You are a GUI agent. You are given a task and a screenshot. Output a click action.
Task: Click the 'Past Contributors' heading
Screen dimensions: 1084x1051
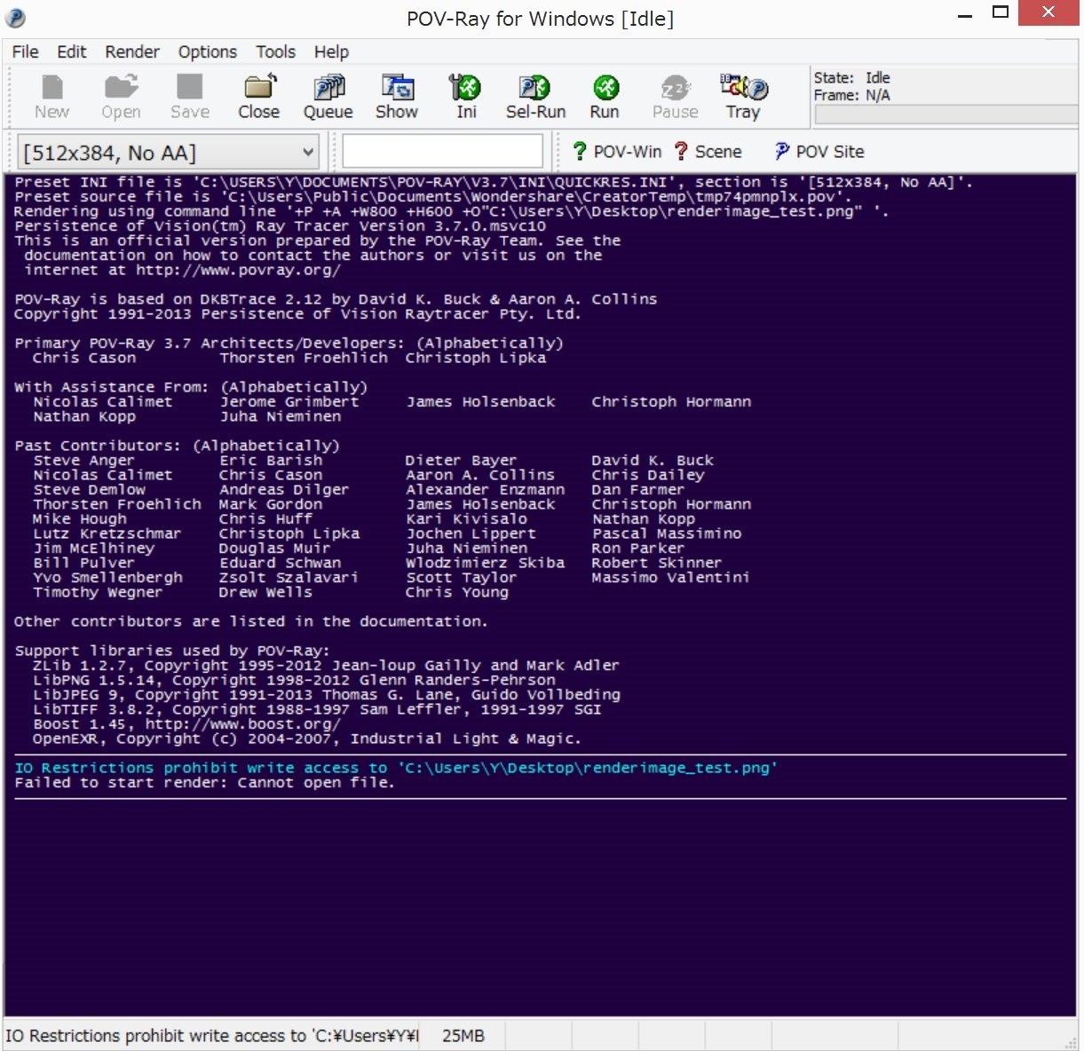(177, 446)
